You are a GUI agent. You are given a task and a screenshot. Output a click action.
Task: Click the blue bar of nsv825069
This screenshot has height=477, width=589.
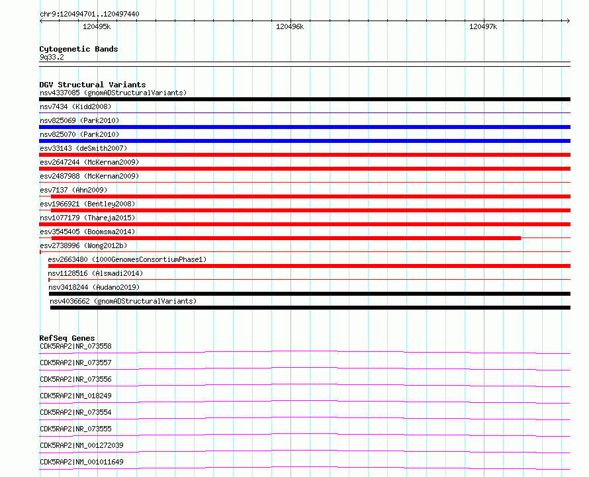point(304,127)
